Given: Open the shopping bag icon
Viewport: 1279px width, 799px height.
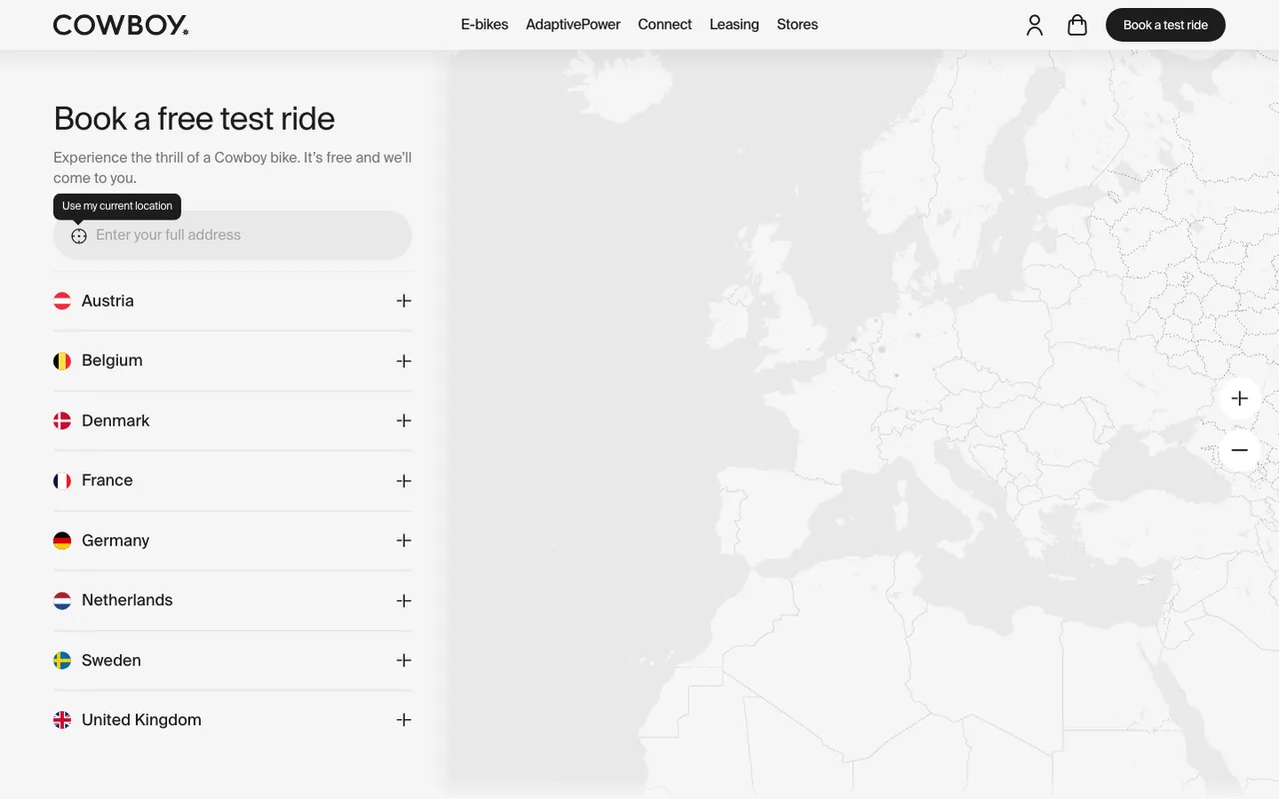Looking at the screenshot, I should pyautogui.click(x=1077, y=25).
